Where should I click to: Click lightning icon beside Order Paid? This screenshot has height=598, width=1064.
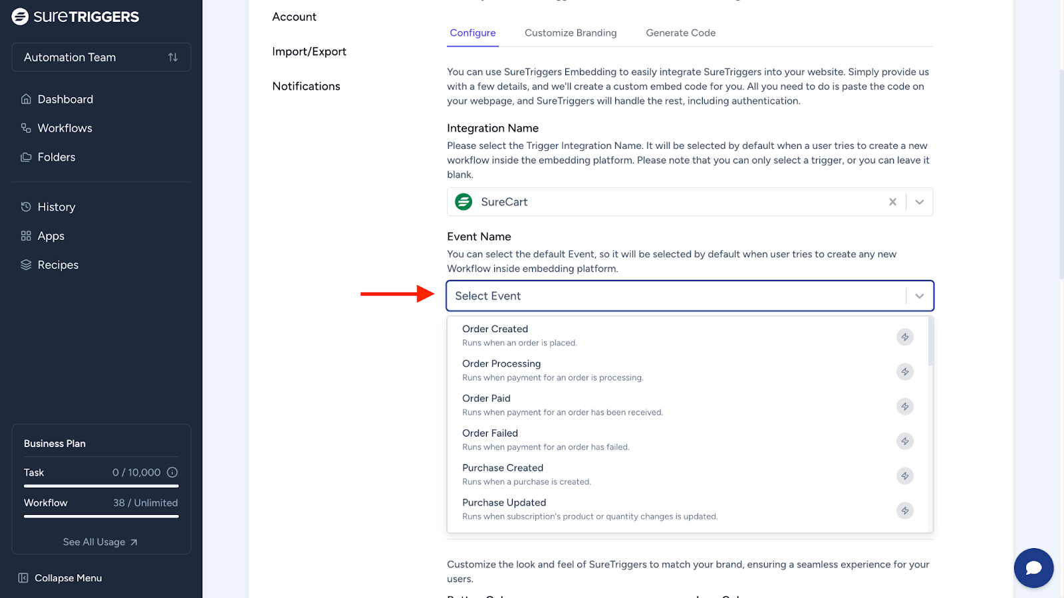click(x=904, y=407)
